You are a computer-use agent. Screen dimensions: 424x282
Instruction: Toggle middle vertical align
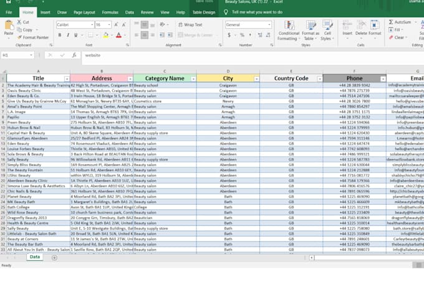tap(145, 25)
